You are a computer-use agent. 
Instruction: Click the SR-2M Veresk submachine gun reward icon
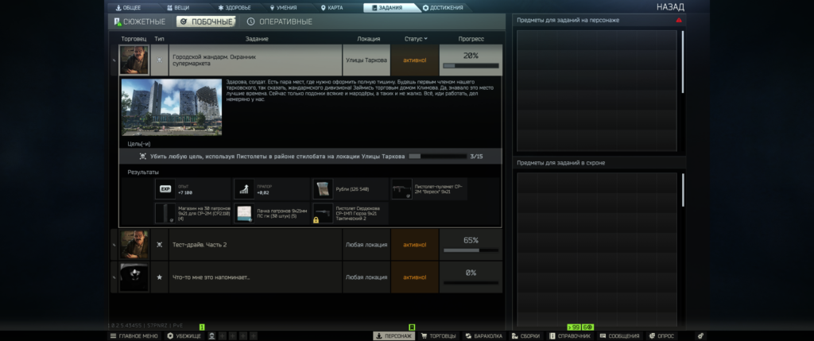(401, 189)
